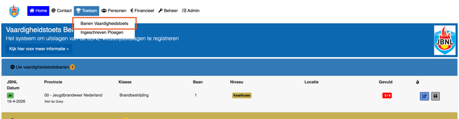Expand the Toetsen trophy dropdown
The width and height of the screenshot is (459, 119).
click(86, 11)
